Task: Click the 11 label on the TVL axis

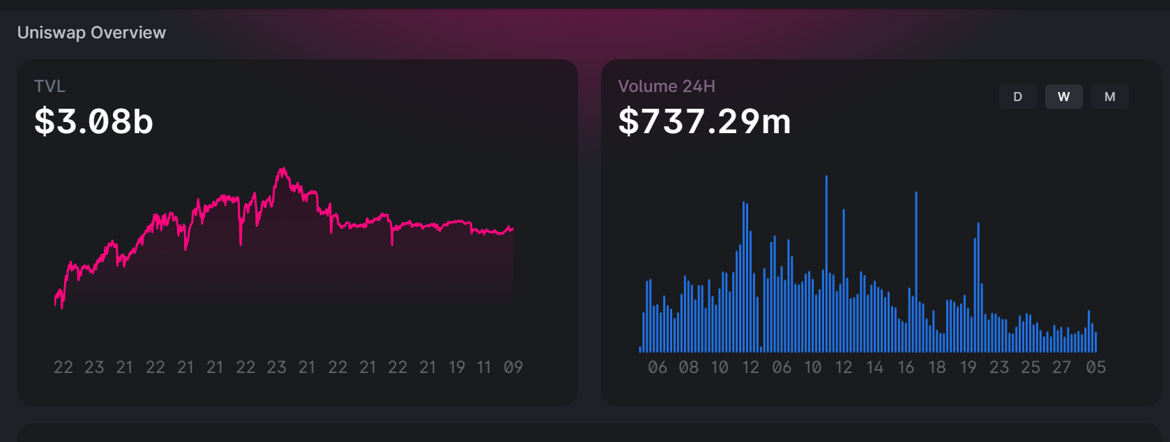Action: [484, 367]
